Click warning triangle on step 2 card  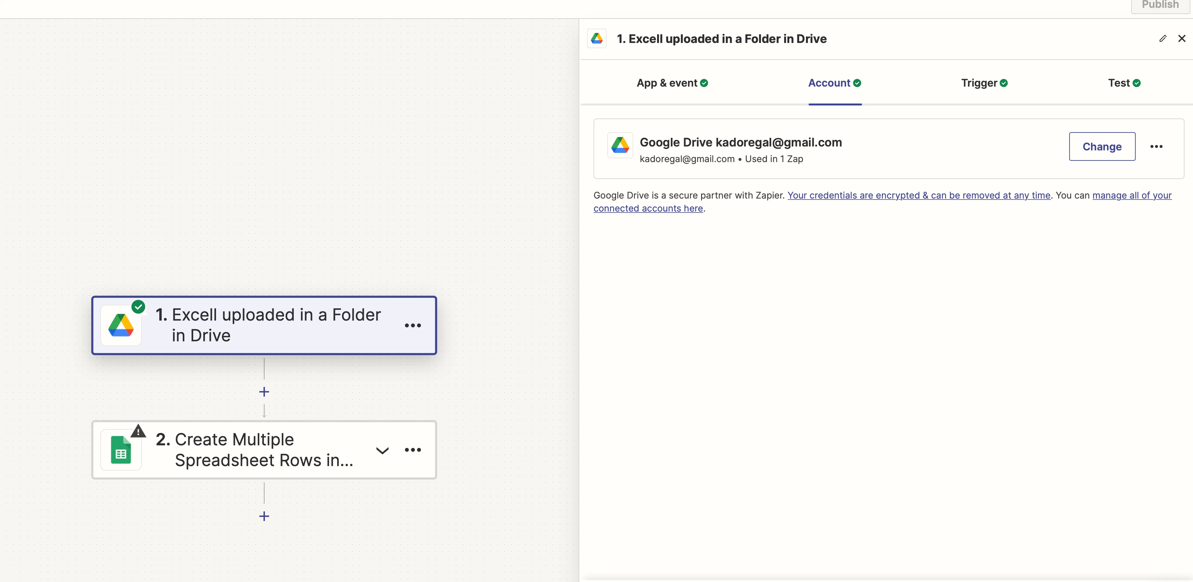pos(138,431)
